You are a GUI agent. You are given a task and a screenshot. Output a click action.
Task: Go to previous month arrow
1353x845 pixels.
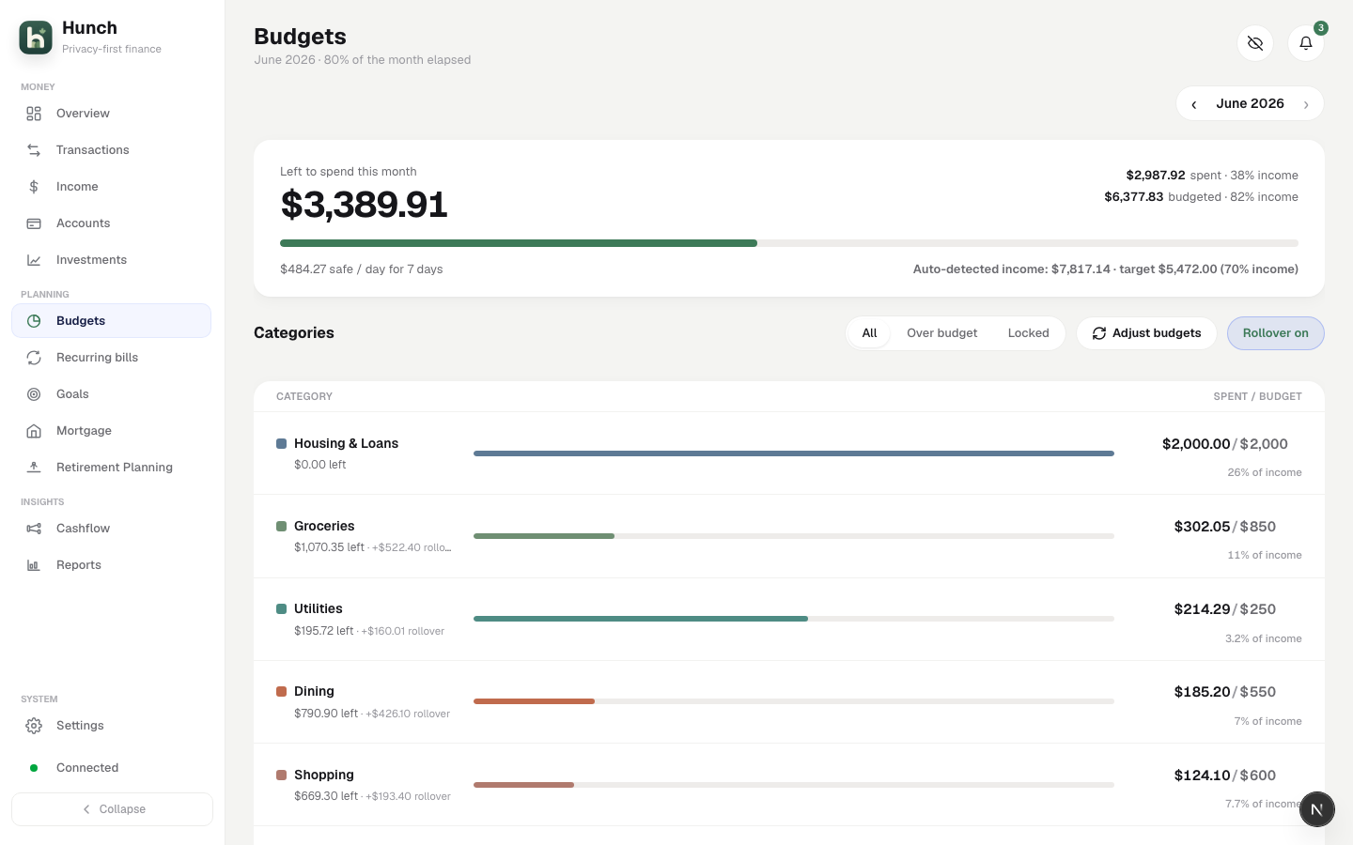pyautogui.click(x=1194, y=104)
